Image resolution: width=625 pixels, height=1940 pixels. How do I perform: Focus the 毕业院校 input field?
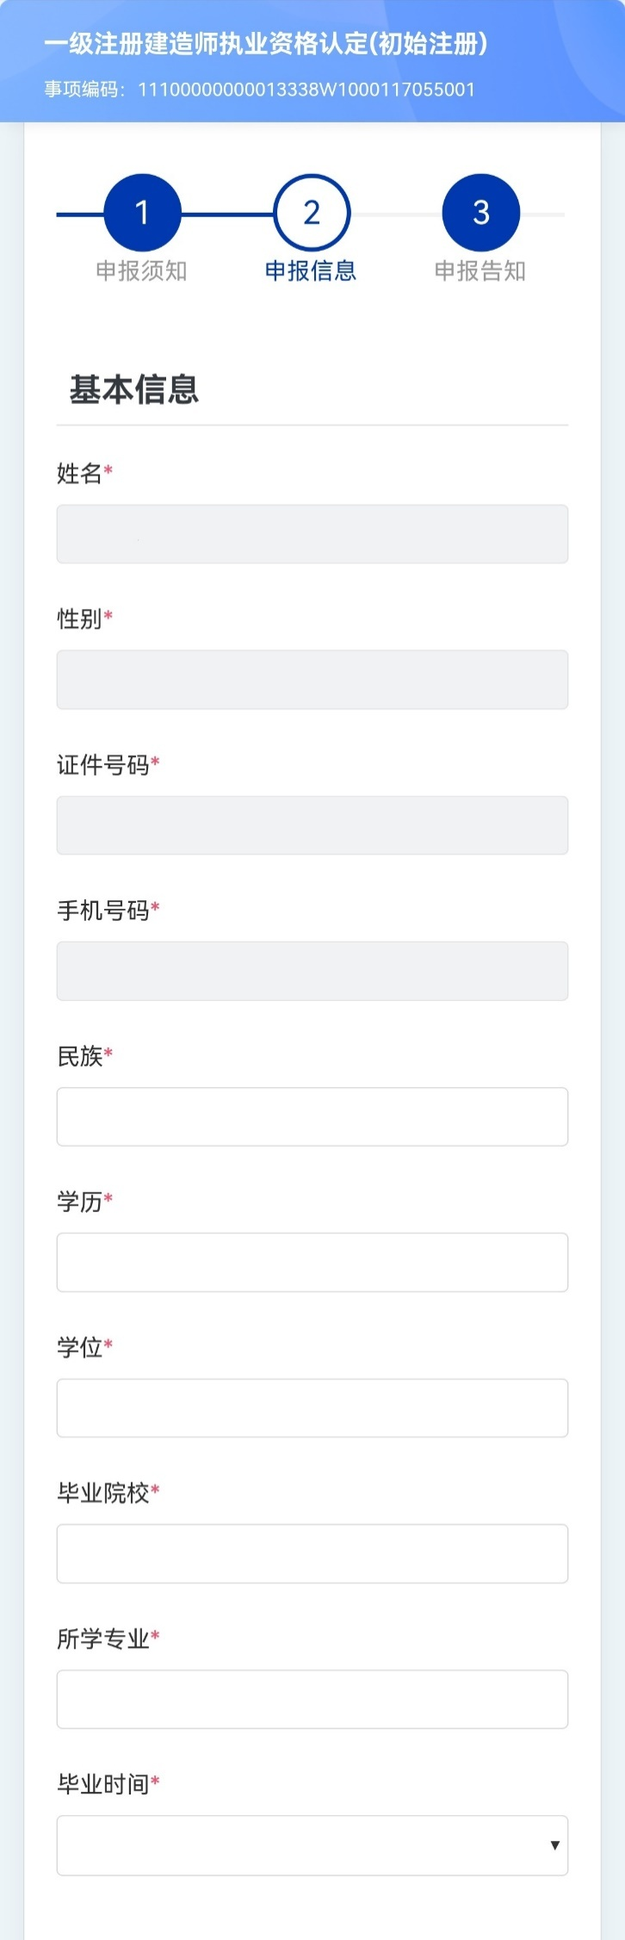tap(312, 1553)
